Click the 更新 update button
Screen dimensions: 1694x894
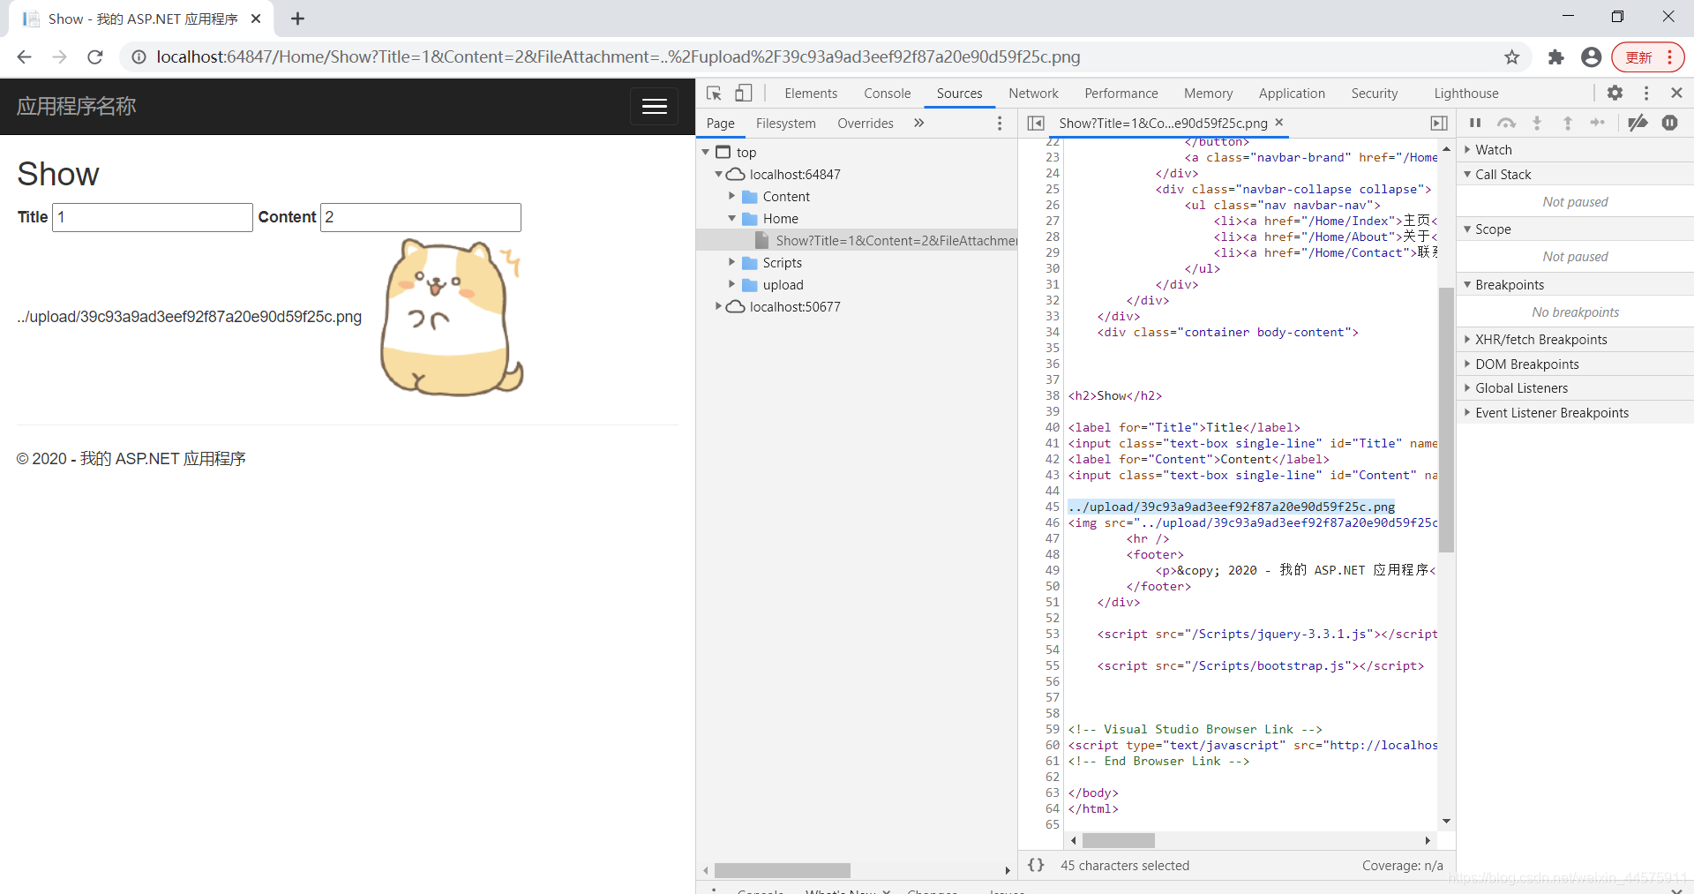click(x=1646, y=57)
